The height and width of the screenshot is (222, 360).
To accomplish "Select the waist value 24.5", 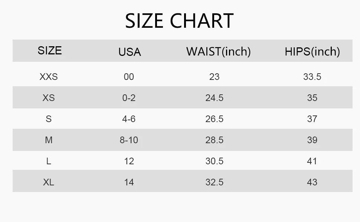I will (214, 98).
